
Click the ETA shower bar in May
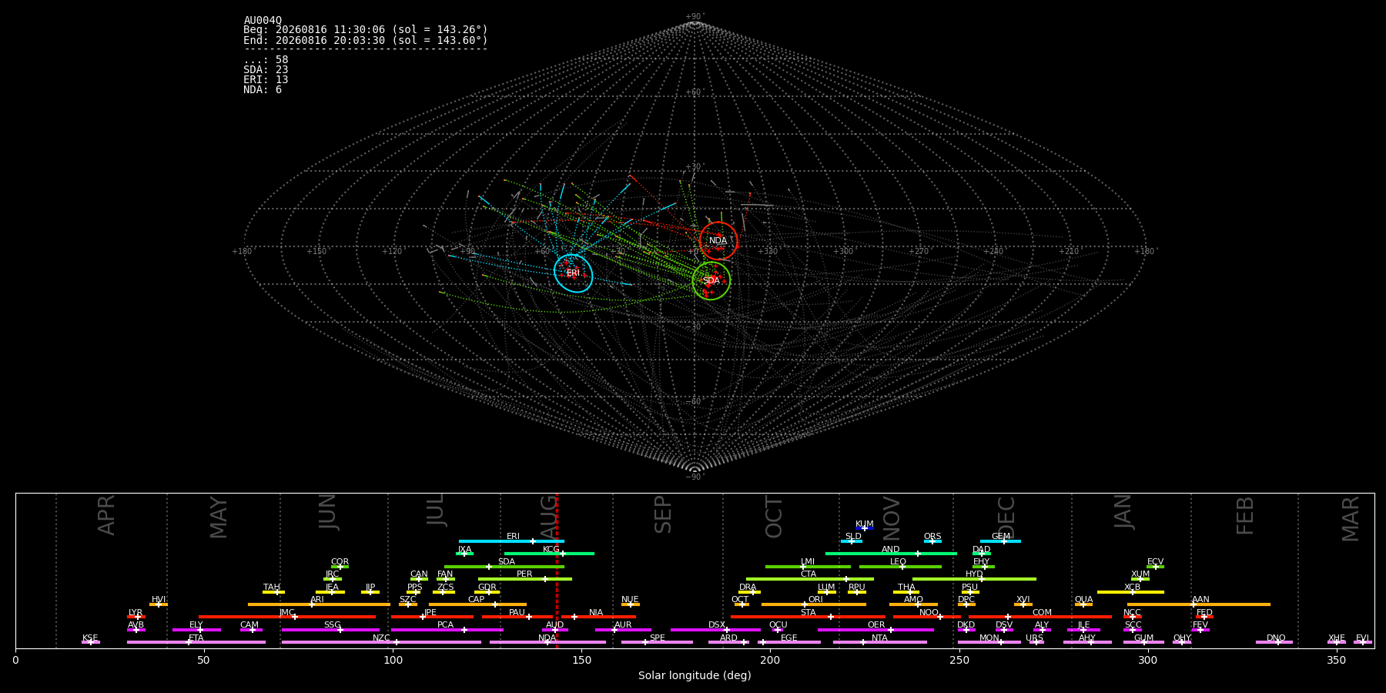196,642
